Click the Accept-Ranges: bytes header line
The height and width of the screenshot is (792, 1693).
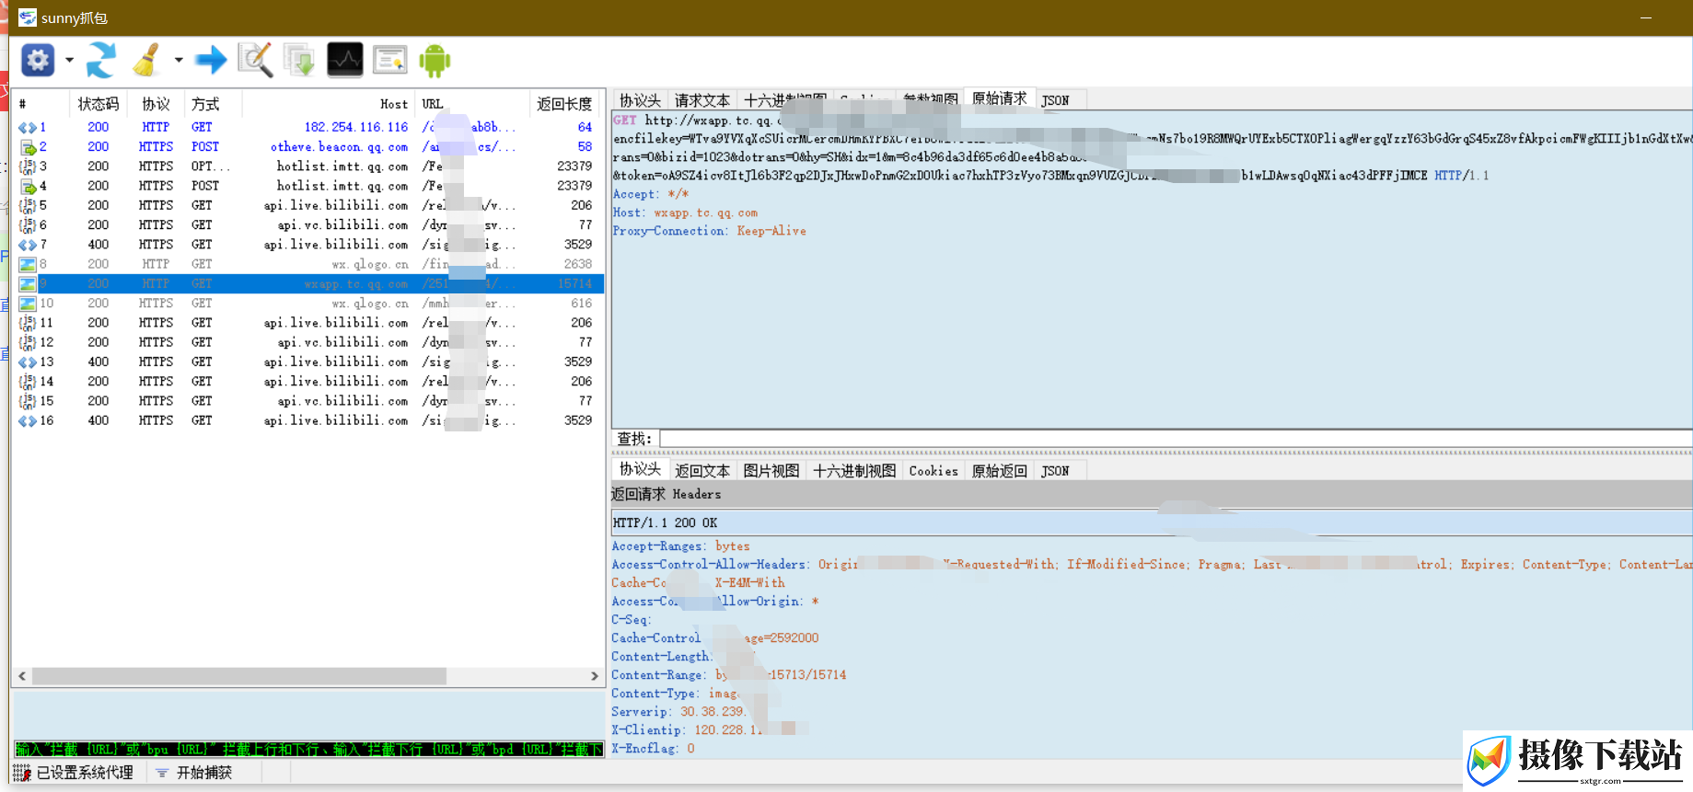(680, 546)
